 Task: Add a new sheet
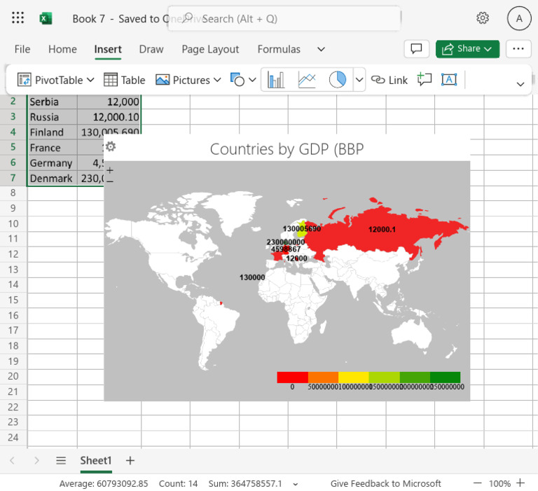[x=130, y=460]
